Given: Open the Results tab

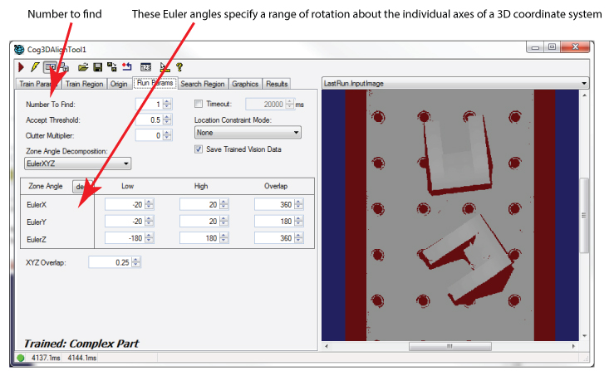Looking at the screenshot, I should [277, 84].
